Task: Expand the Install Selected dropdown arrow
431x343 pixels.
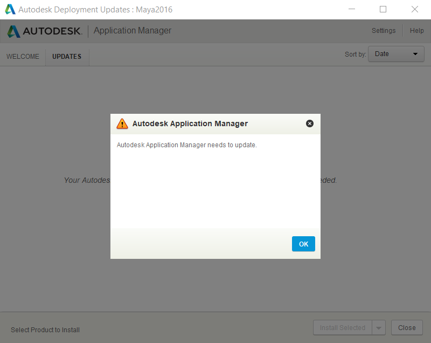Action: click(378, 327)
